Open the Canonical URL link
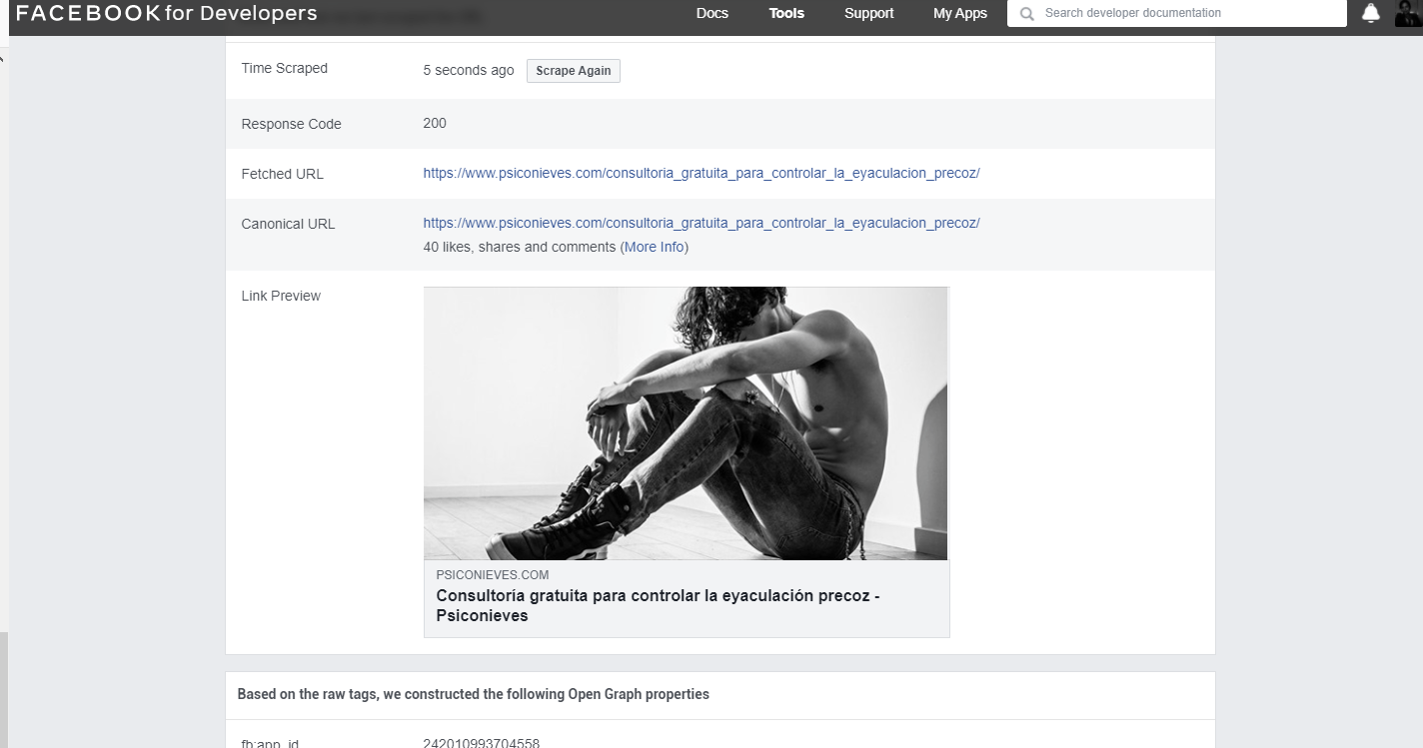The image size is (1423, 748). (x=702, y=223)
